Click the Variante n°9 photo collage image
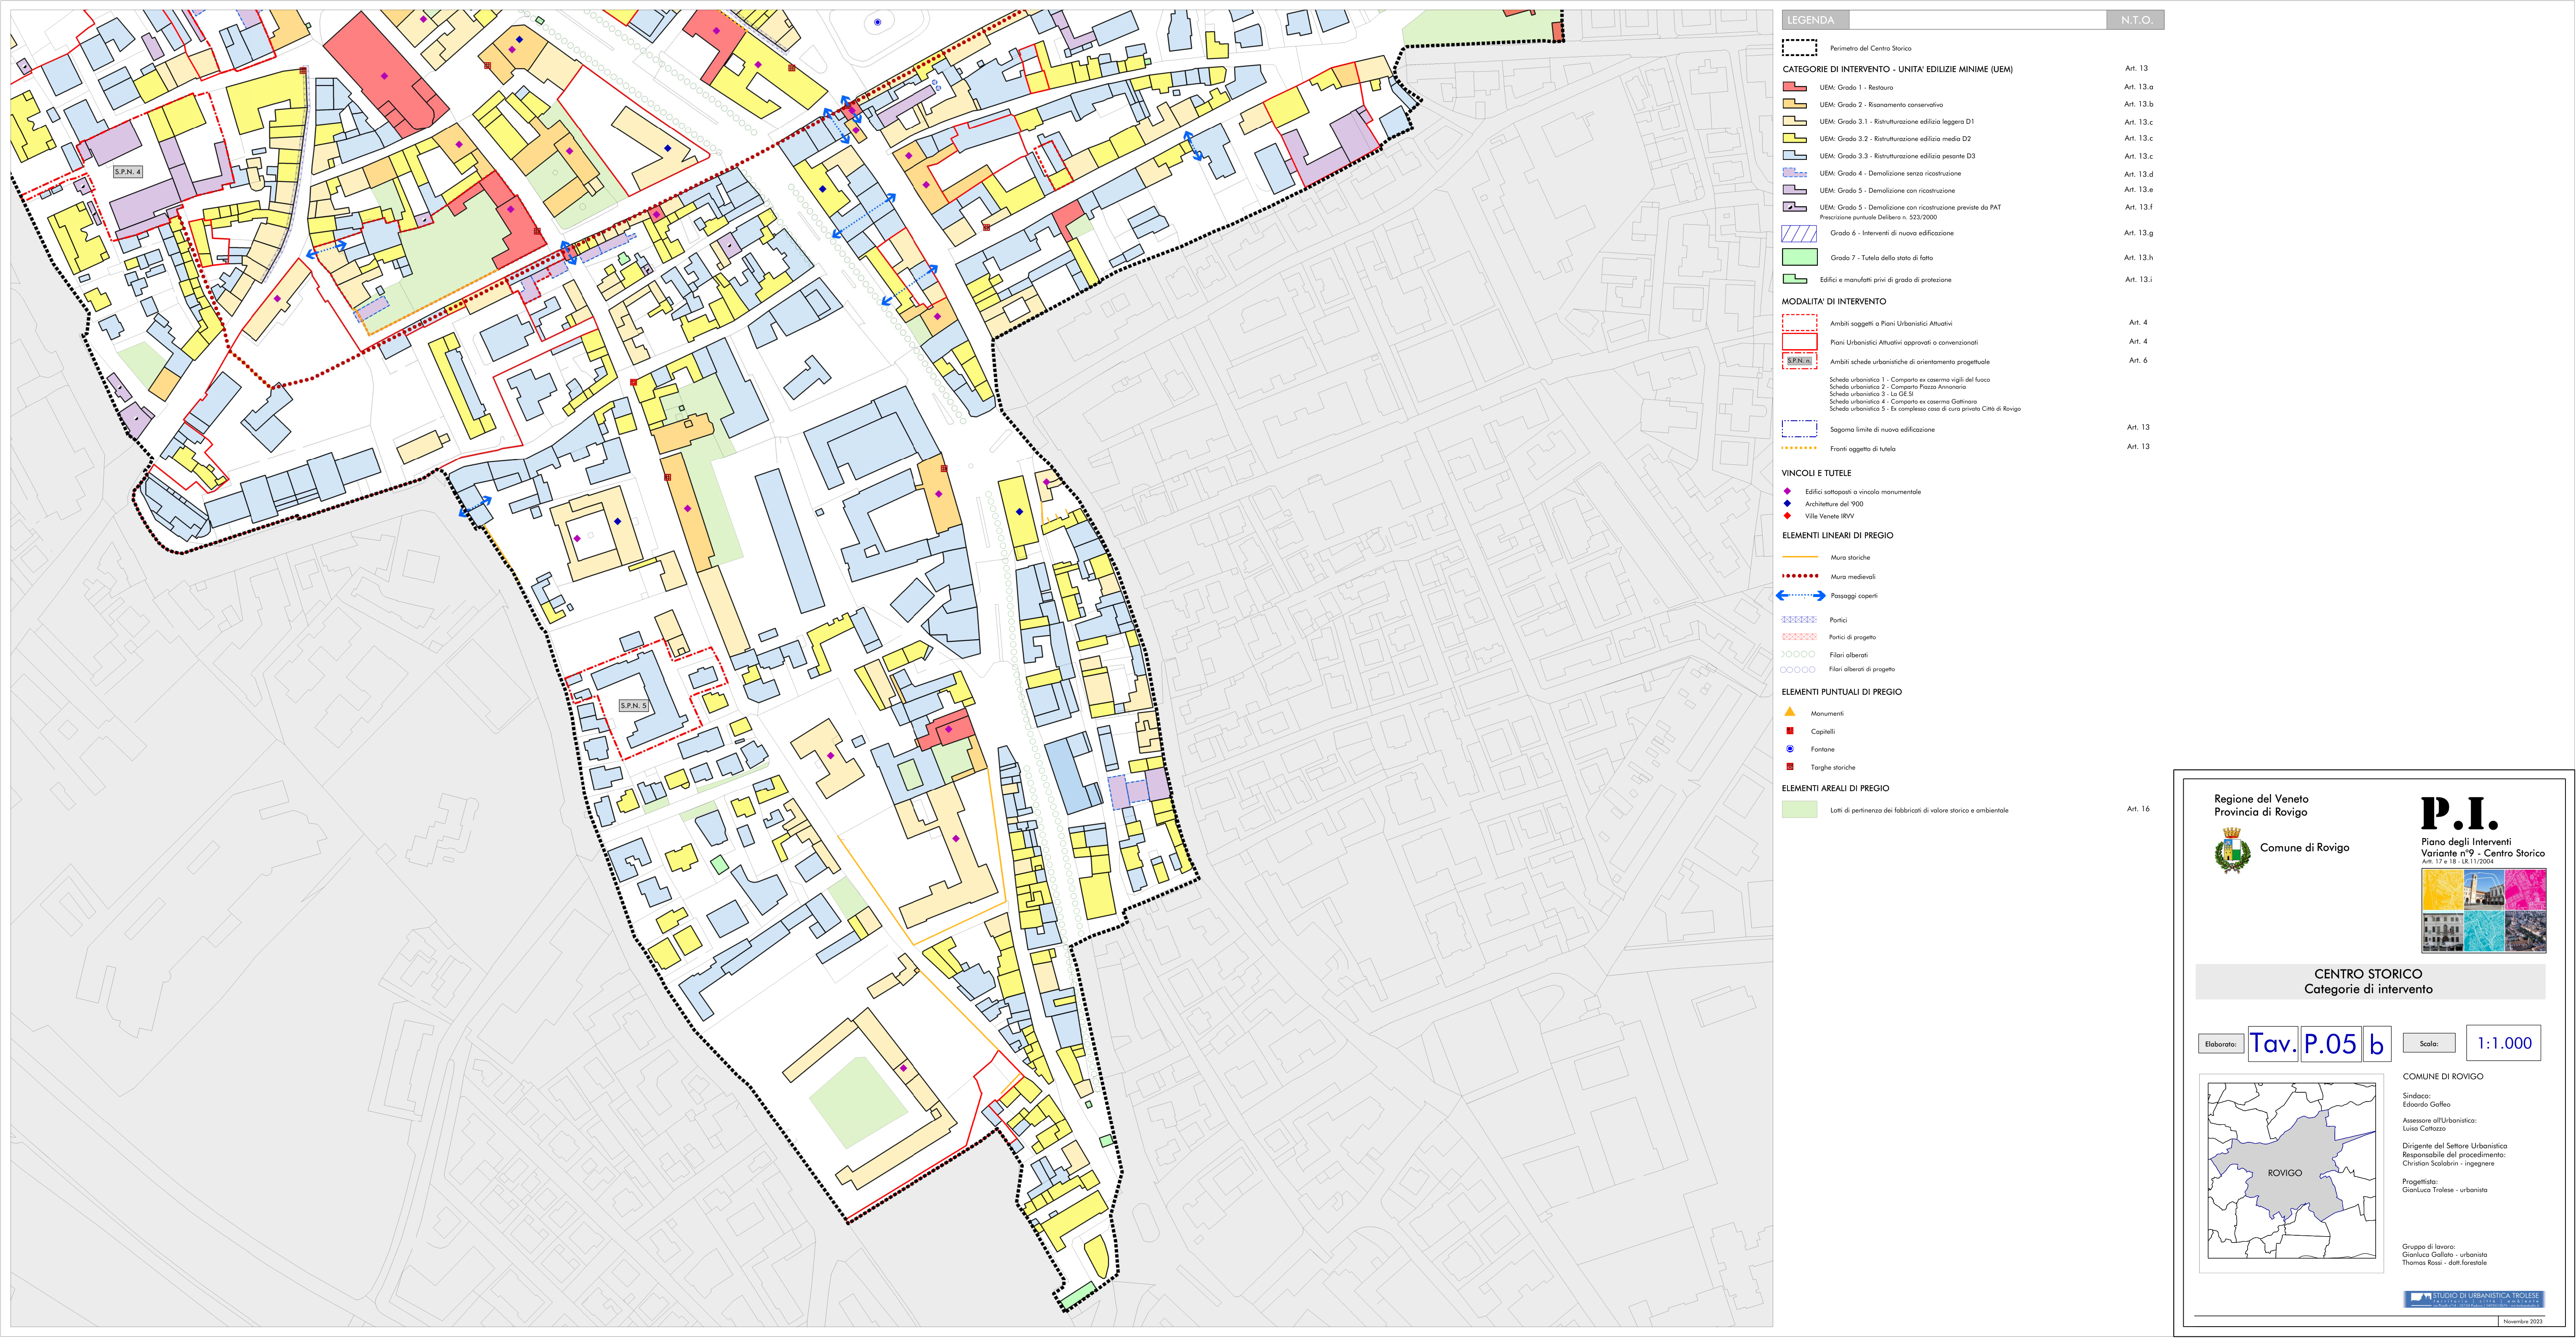This screenshot has height=1338, width=2576. [x=2483, y=911]
